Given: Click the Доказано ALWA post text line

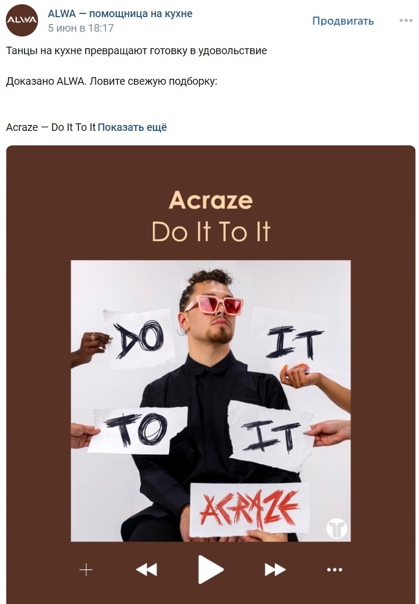Looking at the screenshot, I should 111,82.
